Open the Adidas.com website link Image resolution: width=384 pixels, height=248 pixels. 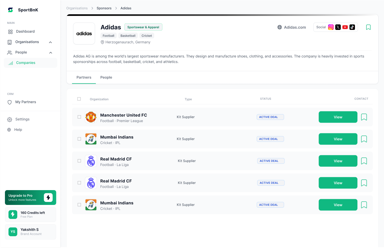coord(295,27)
